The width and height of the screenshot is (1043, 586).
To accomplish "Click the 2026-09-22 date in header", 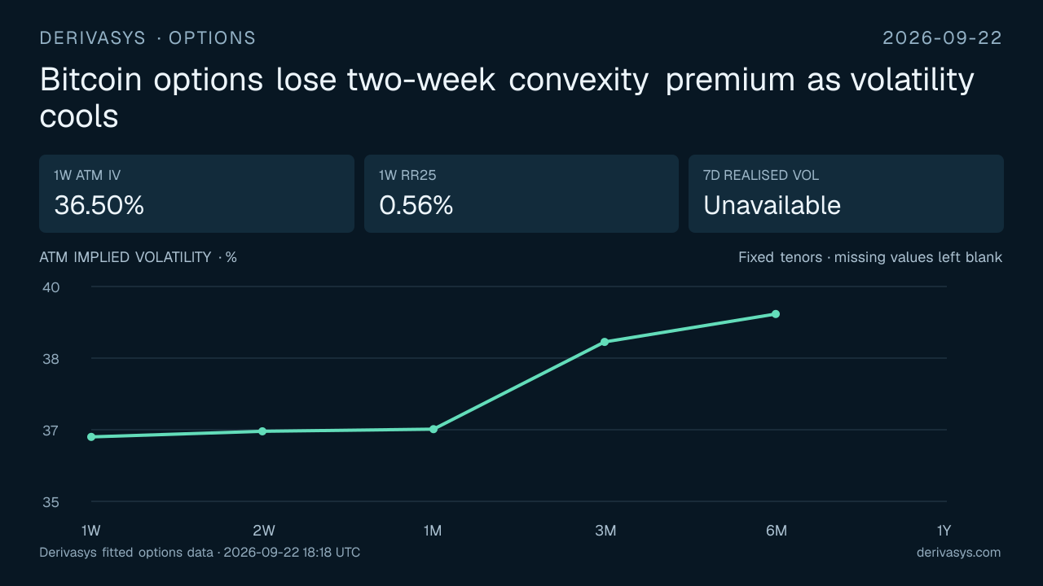I will (943, 38).
